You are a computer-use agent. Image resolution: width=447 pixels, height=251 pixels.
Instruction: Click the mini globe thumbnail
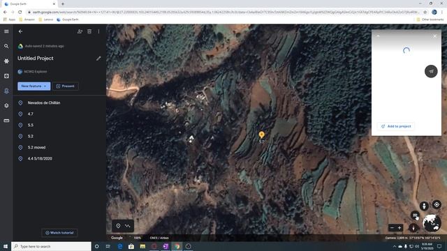[x=432, y=223]
